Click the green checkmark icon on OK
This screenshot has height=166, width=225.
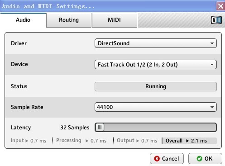[x=199, y=159]
